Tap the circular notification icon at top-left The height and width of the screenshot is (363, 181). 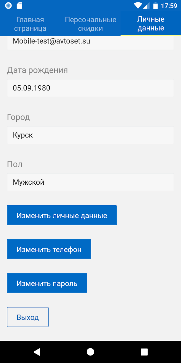(x=8, y=5)
